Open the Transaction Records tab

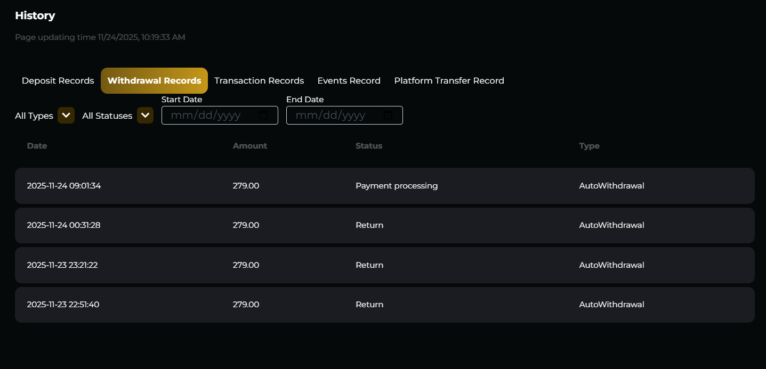259,81
